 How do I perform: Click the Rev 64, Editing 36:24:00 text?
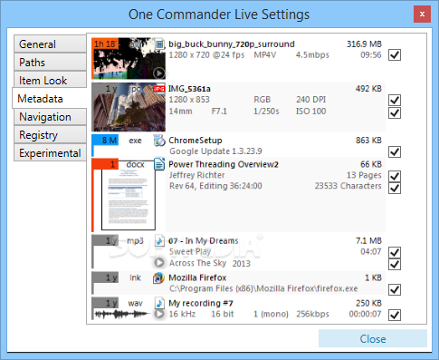(x=215, y=186)
